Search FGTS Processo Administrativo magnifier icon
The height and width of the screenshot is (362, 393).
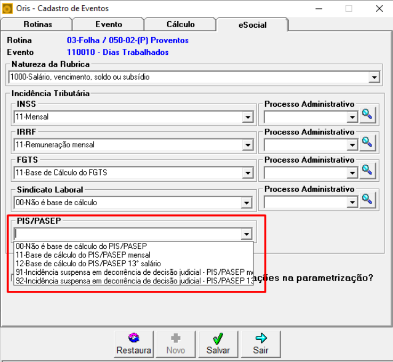(x=367, y=171)
